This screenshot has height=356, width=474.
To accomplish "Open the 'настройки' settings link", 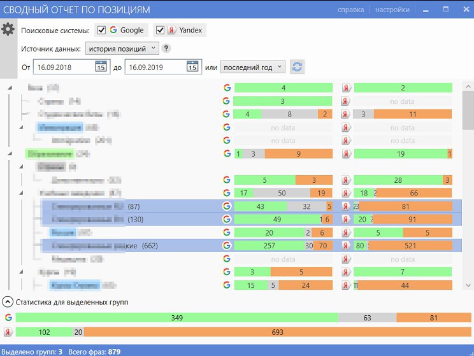I will [x=392, y=10].
